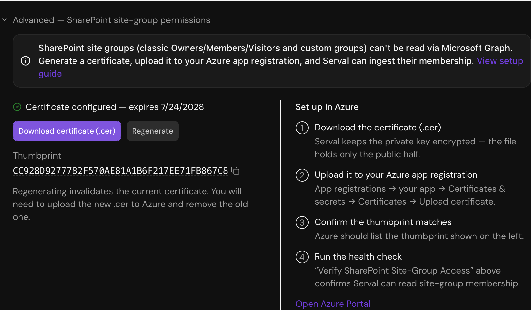Click step 3 circled number icon
Screen dimensions: 531x310
pos(302,222)
